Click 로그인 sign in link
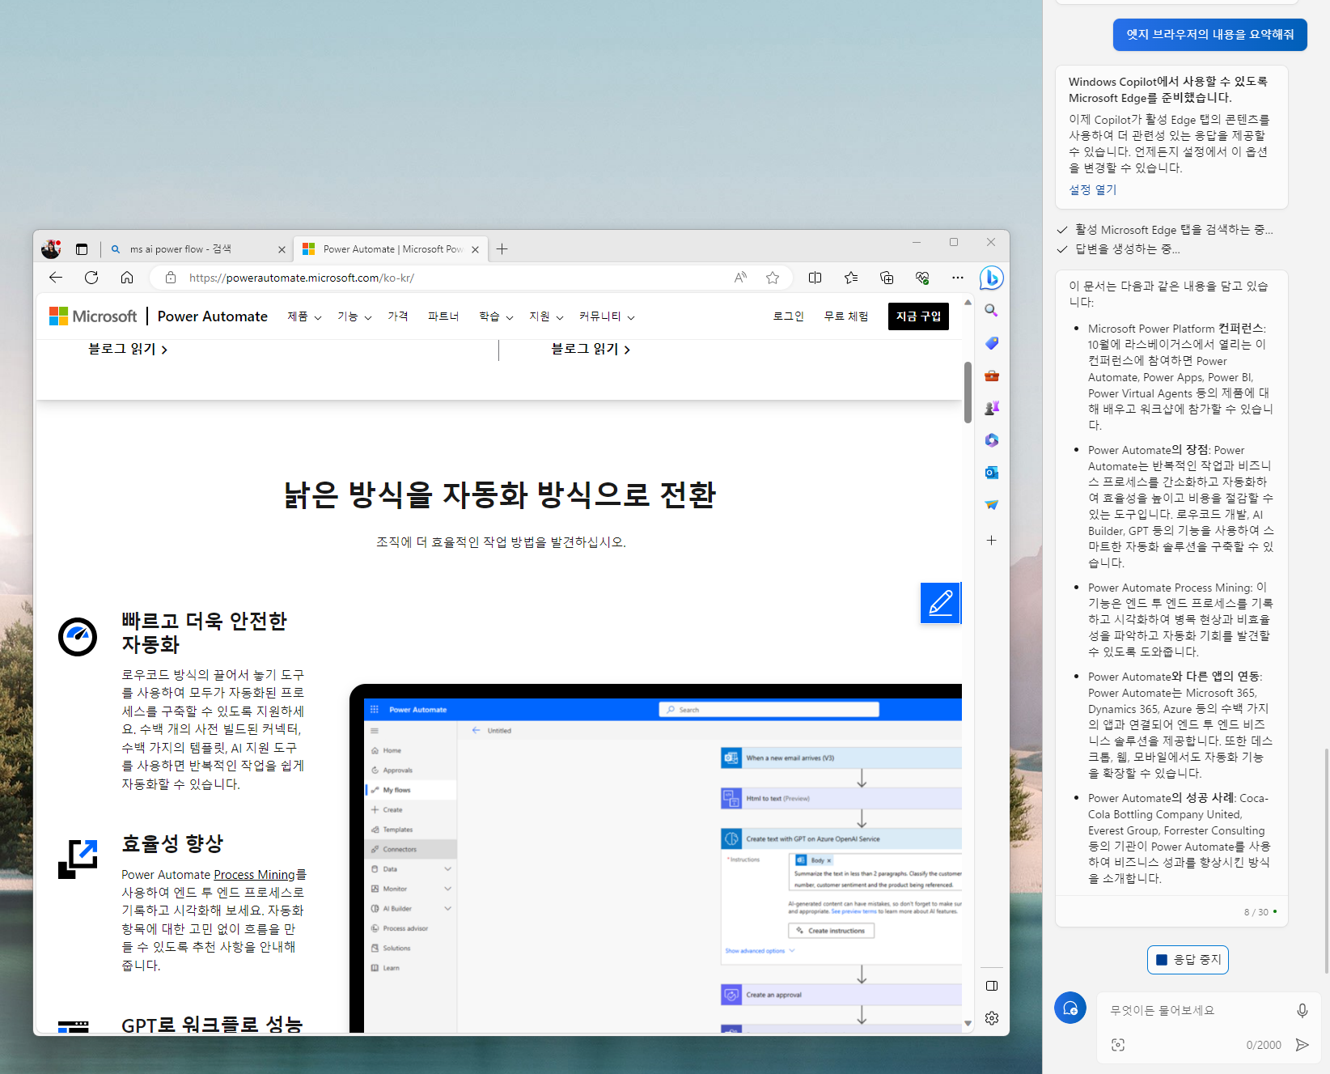Image resolution: width=1330 pixels, height=1074 pixels. coord(788,316)
